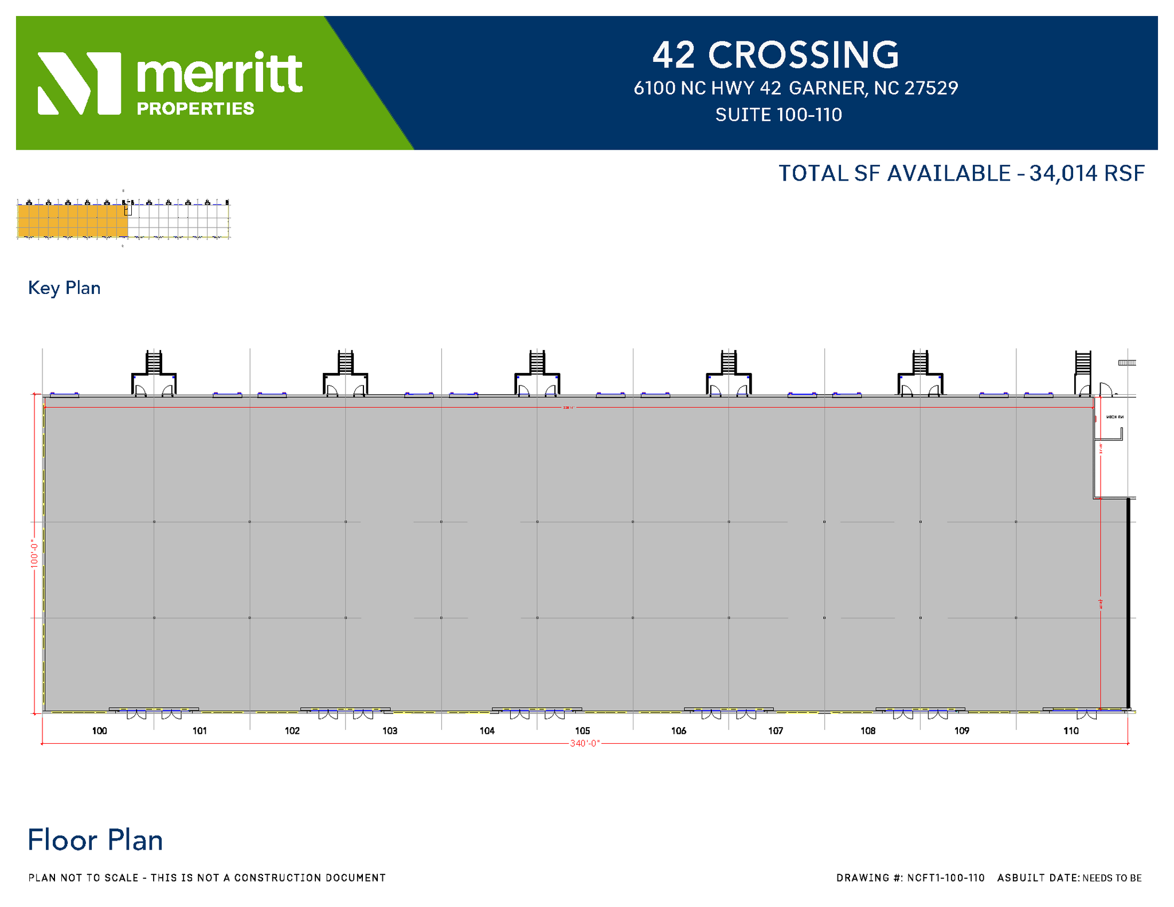
Task: Click suite label 106
Action: click(679, 731)
